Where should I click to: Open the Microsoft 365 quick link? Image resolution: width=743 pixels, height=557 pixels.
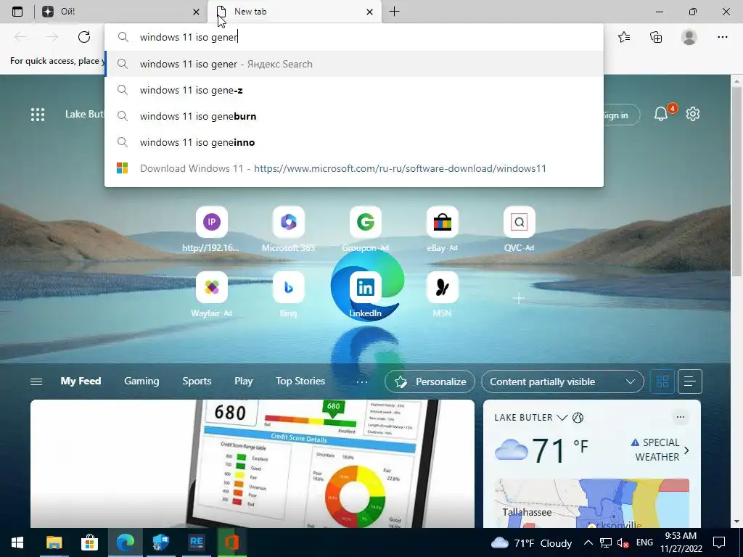(288, 229)
